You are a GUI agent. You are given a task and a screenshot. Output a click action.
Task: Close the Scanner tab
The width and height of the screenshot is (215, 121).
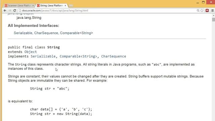[x=33, y=6]
